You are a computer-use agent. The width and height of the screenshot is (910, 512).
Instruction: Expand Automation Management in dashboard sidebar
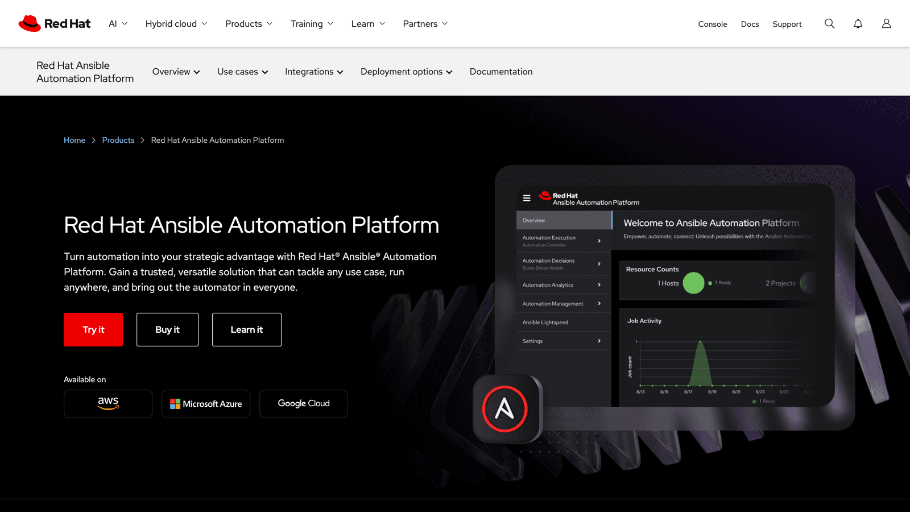tap(564, 304)
